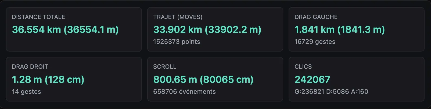431x109 pixels.
Task: Select the 1.28 m drag value
Action: click(x=48, y=79)
